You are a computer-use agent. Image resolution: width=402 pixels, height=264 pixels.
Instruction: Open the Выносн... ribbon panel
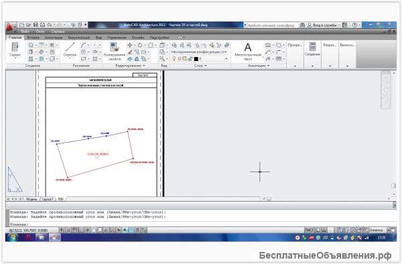(347, 54)
